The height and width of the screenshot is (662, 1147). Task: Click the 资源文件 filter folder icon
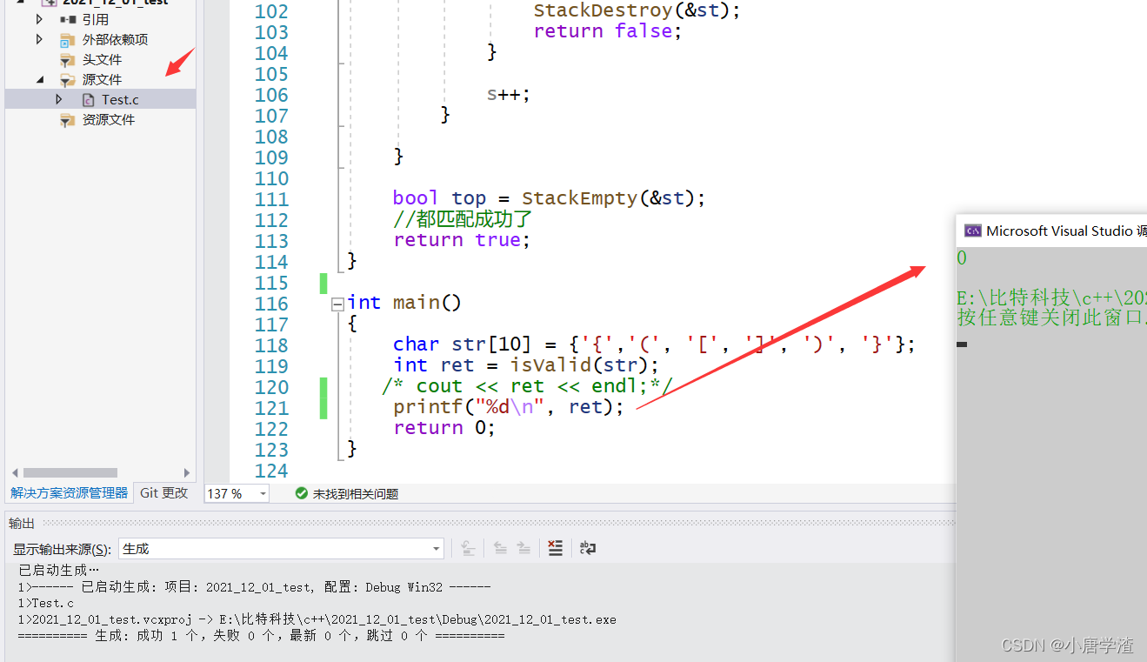(x=67, y=120)
